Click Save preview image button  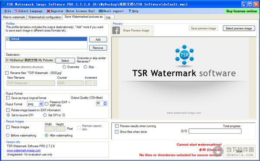(x=204, y=28)
